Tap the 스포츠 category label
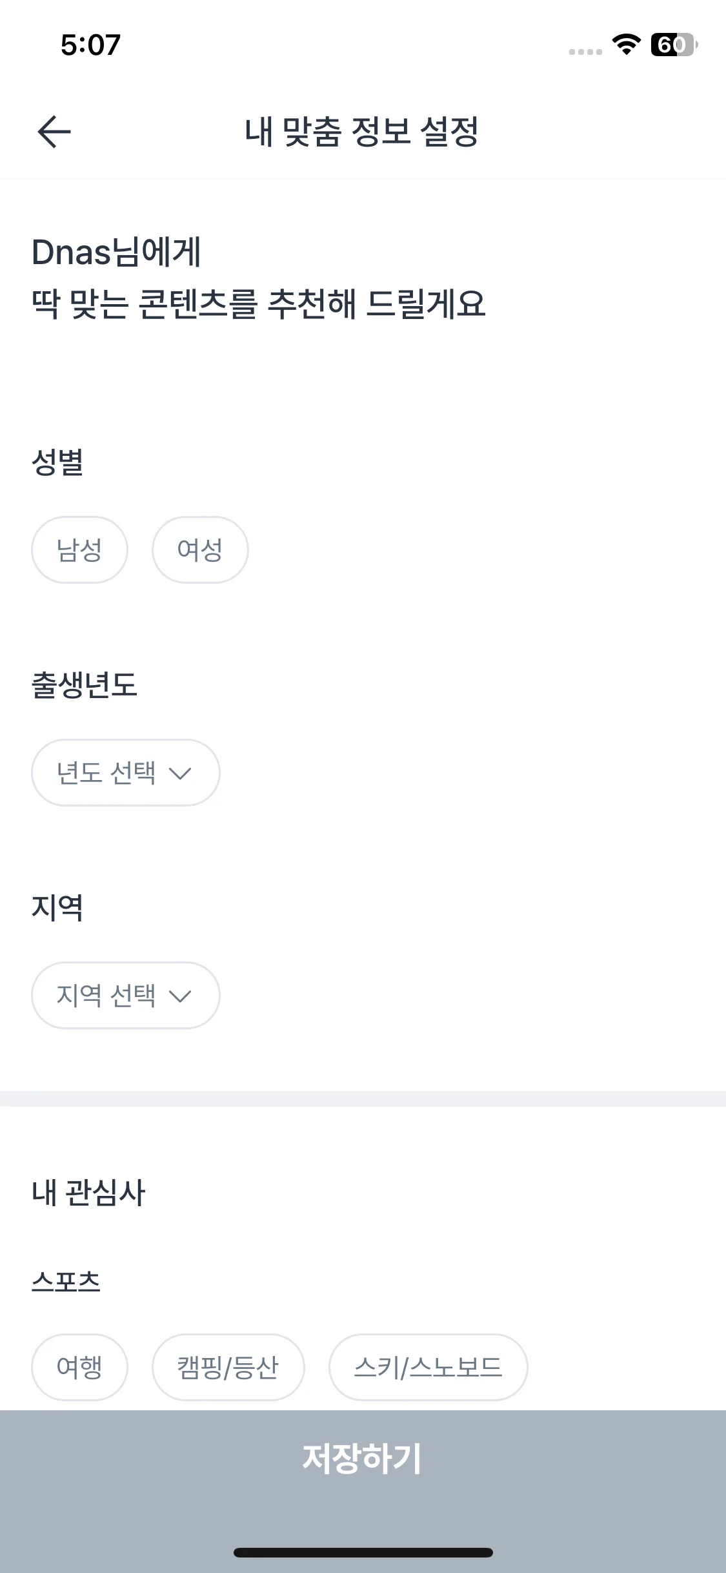The width and height of the screenshot is (726, 1573). coord(66,1281)
